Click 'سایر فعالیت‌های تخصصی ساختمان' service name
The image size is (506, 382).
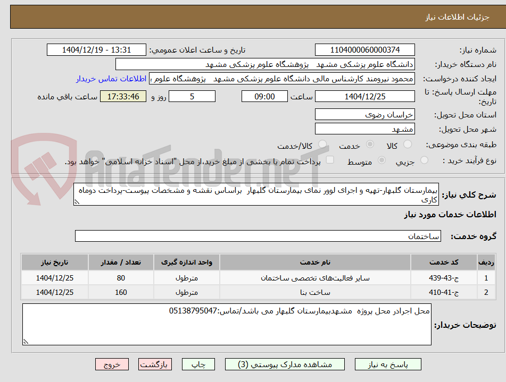[315, 278]
